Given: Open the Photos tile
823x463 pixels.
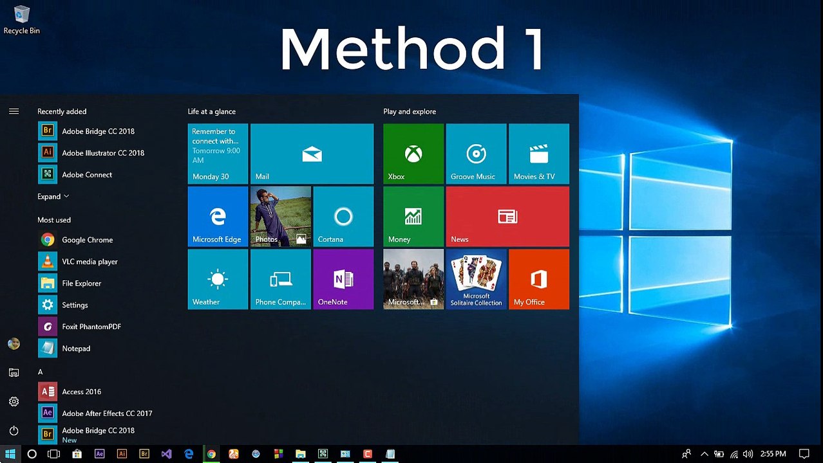Looking at the screenshot, I should pos(280,217).
